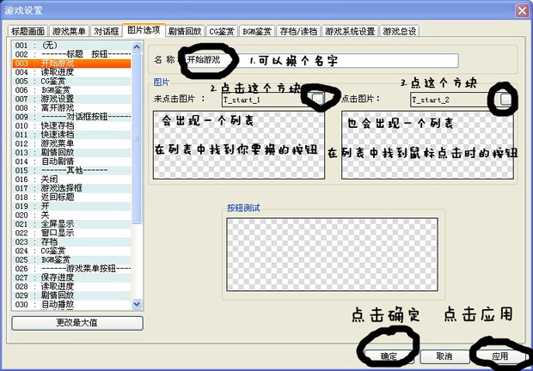Viewport: 533px width, 371px height.
Task: Open browse button for 点击图片
Action: [x=505, y=100]
